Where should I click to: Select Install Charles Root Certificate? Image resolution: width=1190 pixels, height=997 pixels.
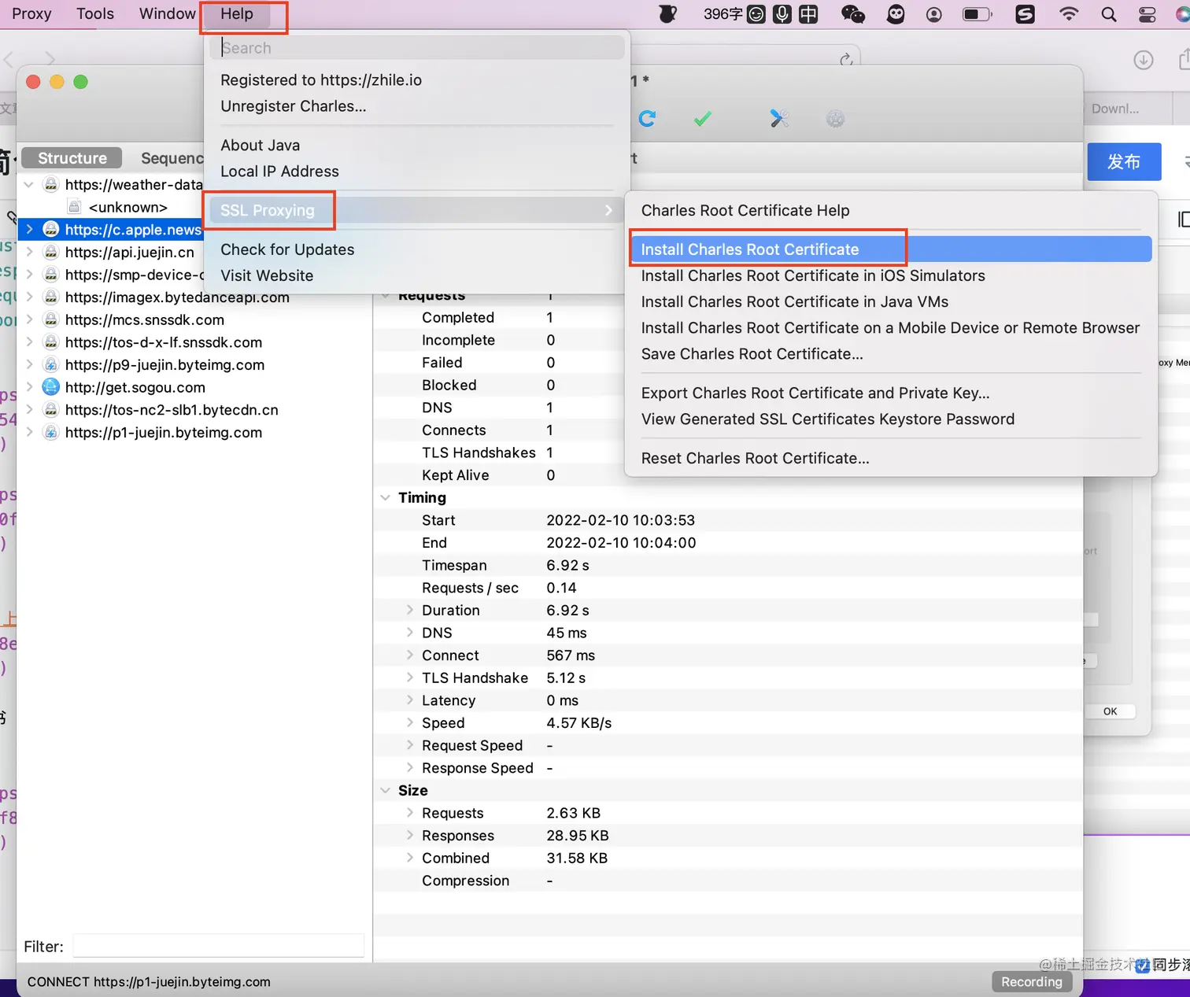[891, 249]
